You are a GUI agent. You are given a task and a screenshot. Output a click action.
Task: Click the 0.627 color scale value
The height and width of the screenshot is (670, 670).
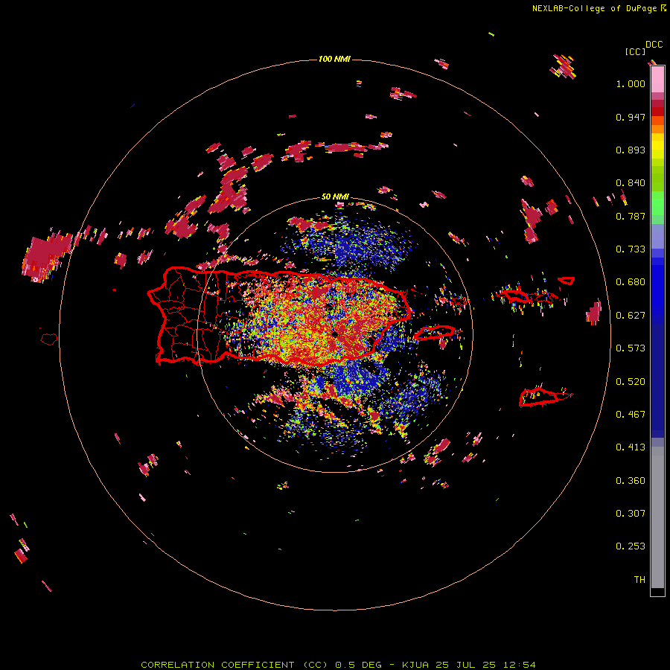pos(631,316)
